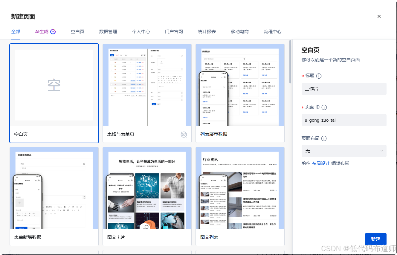Pick the 表单新增数据 template thumbnail
The height and width of the screenshot is (255, 397).
tap(54, 188)
